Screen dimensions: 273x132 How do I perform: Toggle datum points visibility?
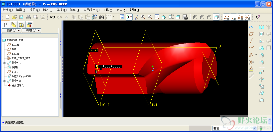point(241,17)
